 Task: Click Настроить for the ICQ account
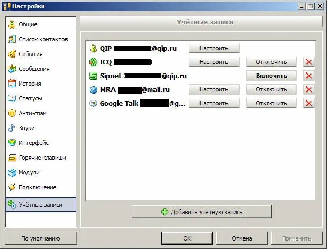coord(214,62)
